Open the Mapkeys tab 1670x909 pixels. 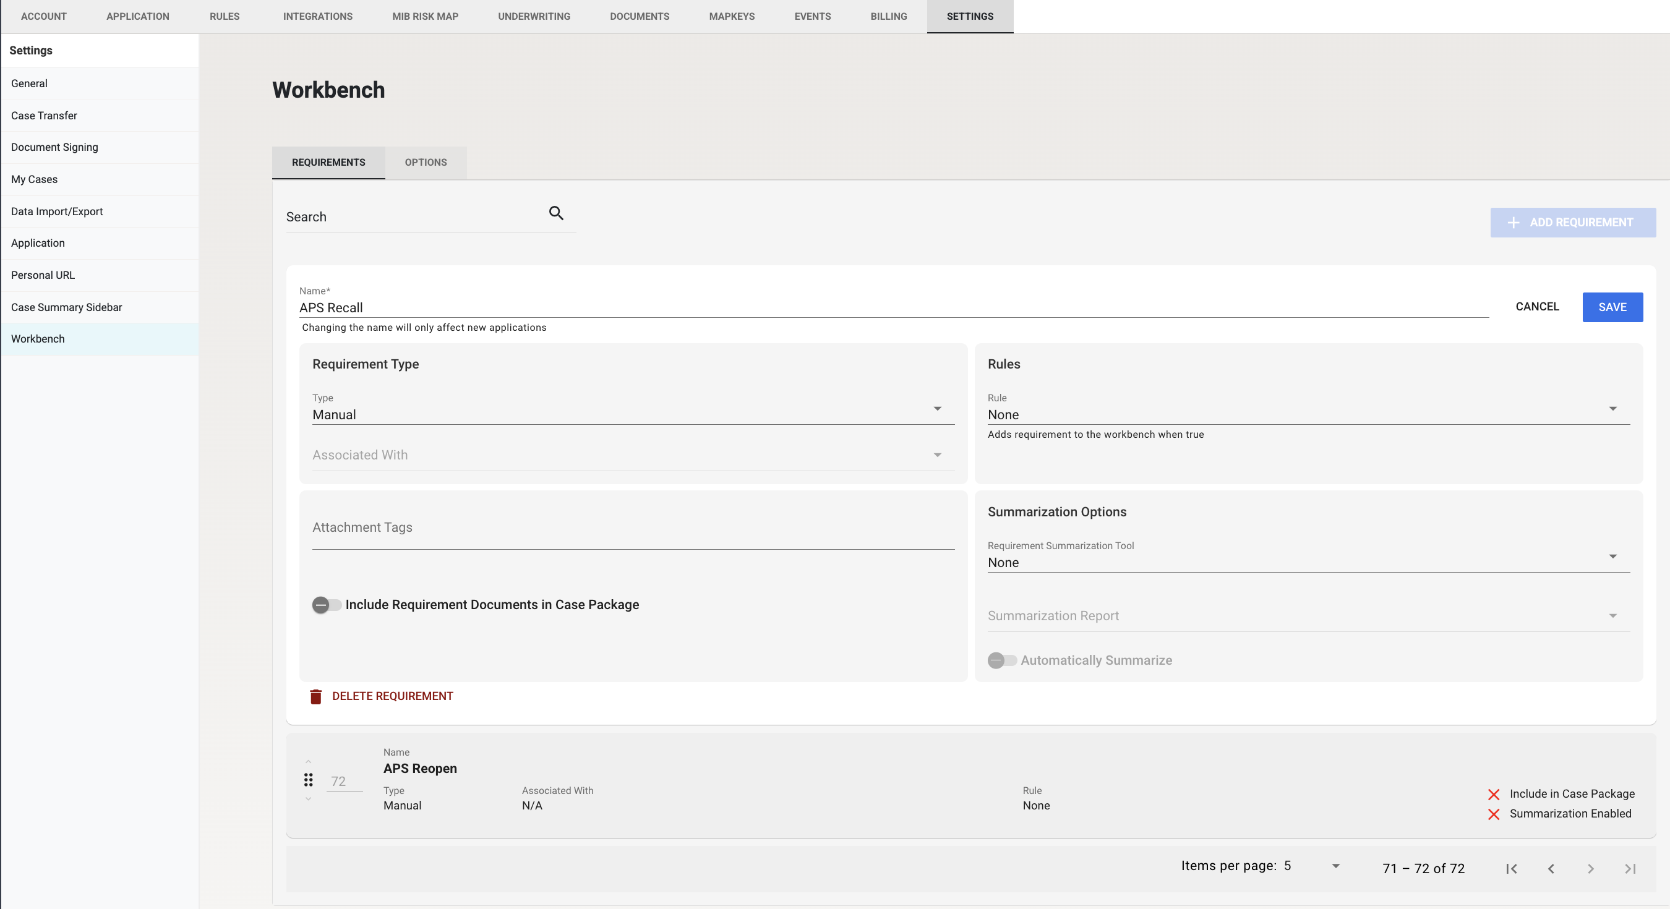[x=732, y=16]
